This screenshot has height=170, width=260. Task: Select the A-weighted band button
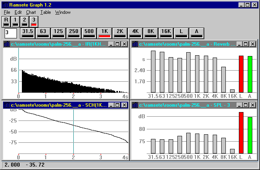coord(197,33)
